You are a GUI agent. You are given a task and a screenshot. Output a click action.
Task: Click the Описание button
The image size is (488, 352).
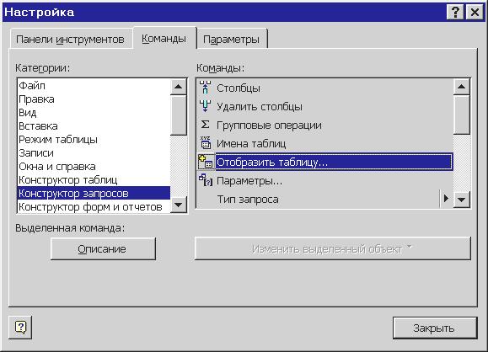click(x=103, y=248)
